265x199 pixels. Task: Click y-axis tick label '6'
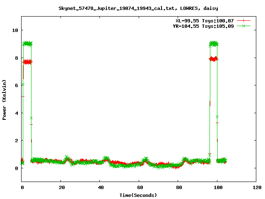click(17, 85)
